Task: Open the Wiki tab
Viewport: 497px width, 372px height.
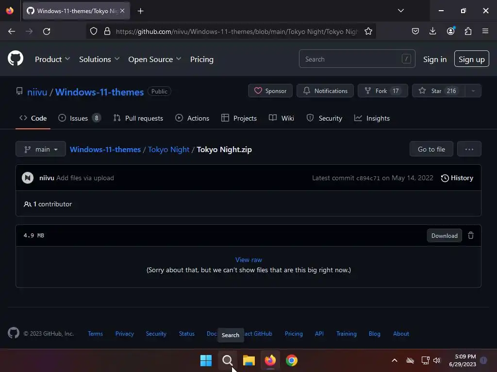Action: click(x=282, y=118)
